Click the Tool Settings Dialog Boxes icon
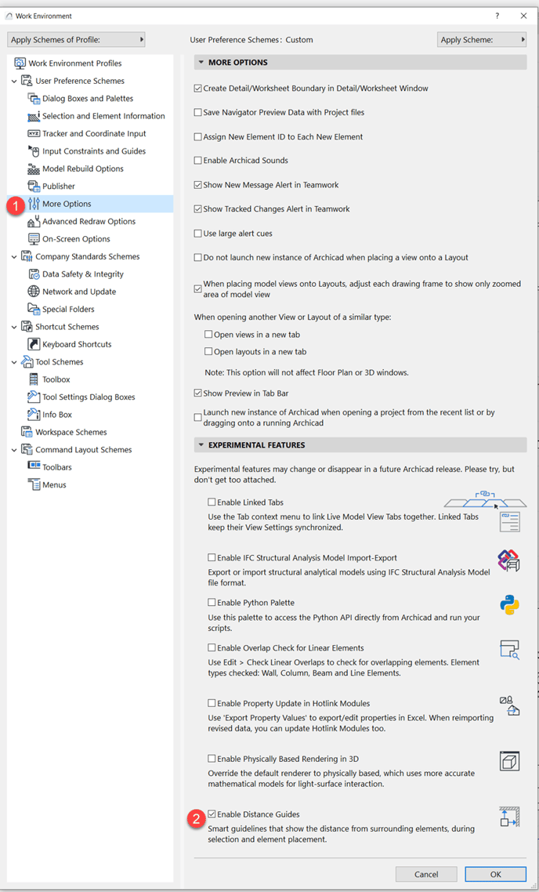This screenshot has height=892, width=539. tap(34, 397)
